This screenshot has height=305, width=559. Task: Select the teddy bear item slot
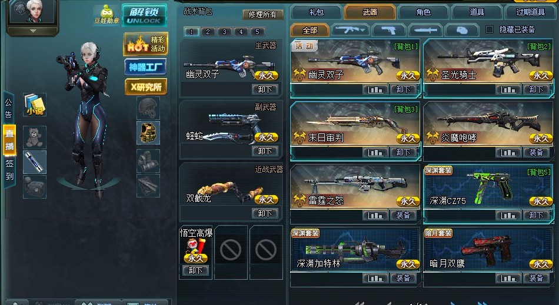coord(35,138)
